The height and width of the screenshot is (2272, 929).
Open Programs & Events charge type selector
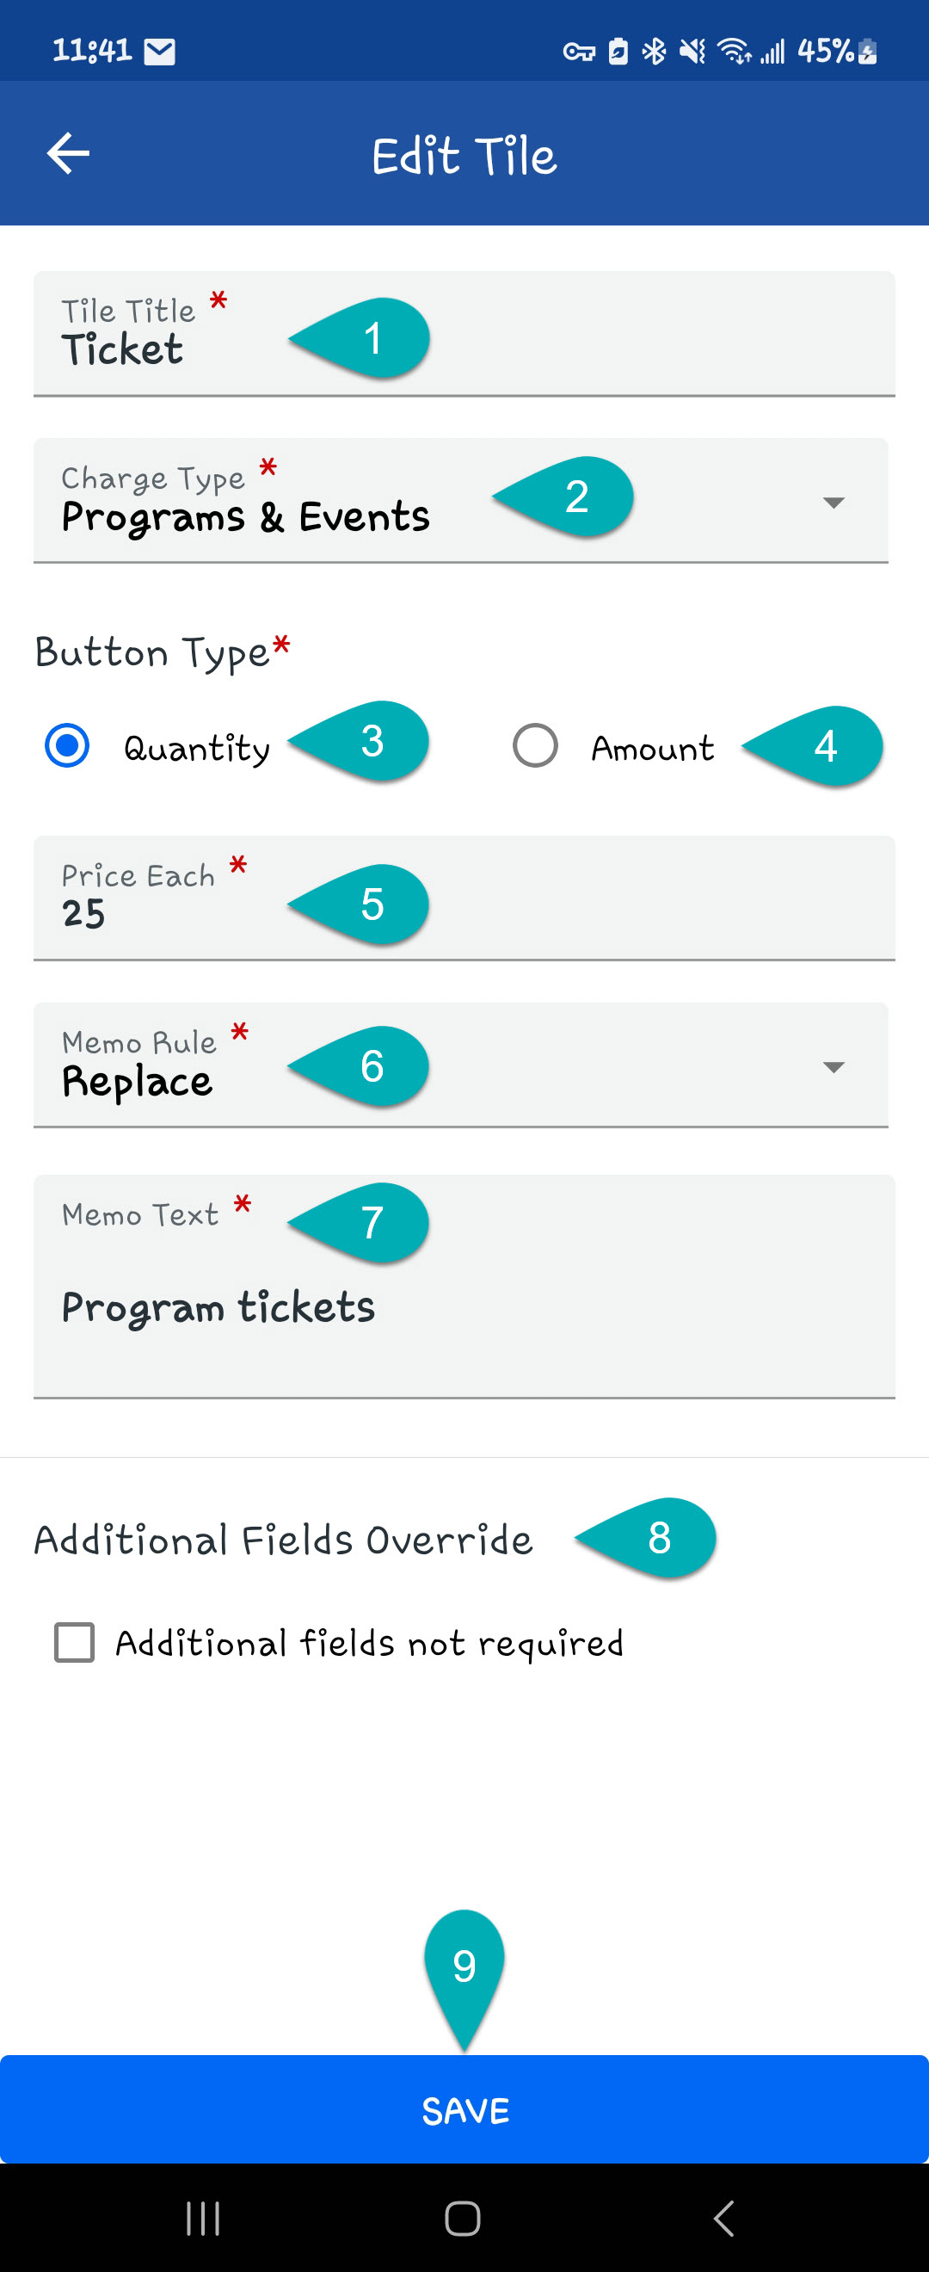pyautogui.click(x=245, y=516)
